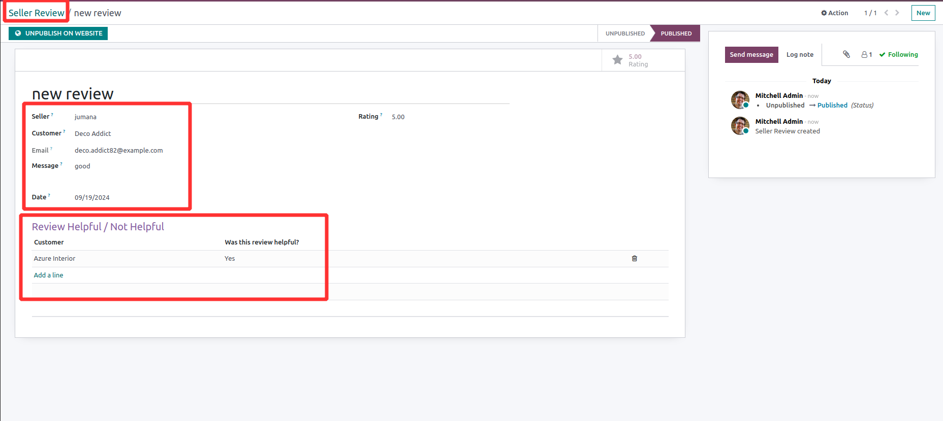Open the Seller field showing jumana

click(x=85, y=117)
